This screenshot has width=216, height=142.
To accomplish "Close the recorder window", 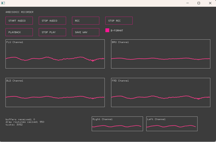I will (x=210, y=3).
